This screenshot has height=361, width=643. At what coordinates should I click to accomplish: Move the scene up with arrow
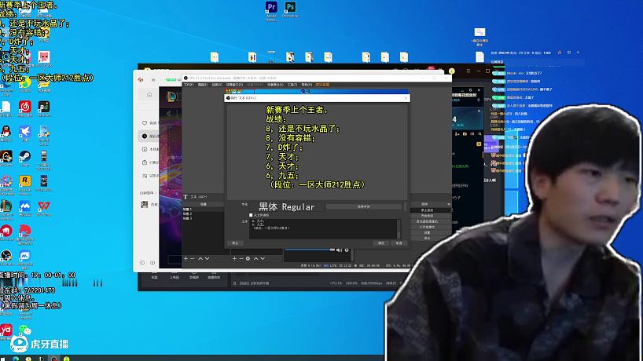click(x=200, y=258)
